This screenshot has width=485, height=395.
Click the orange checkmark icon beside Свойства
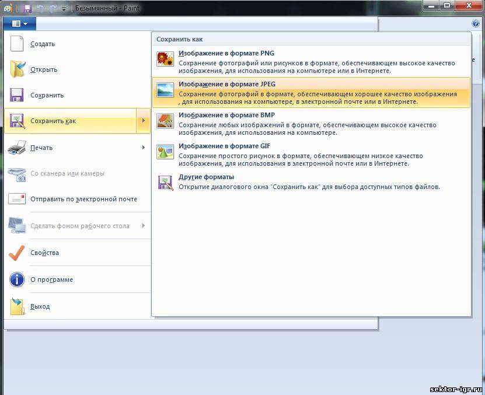click(x=17, y=253)
